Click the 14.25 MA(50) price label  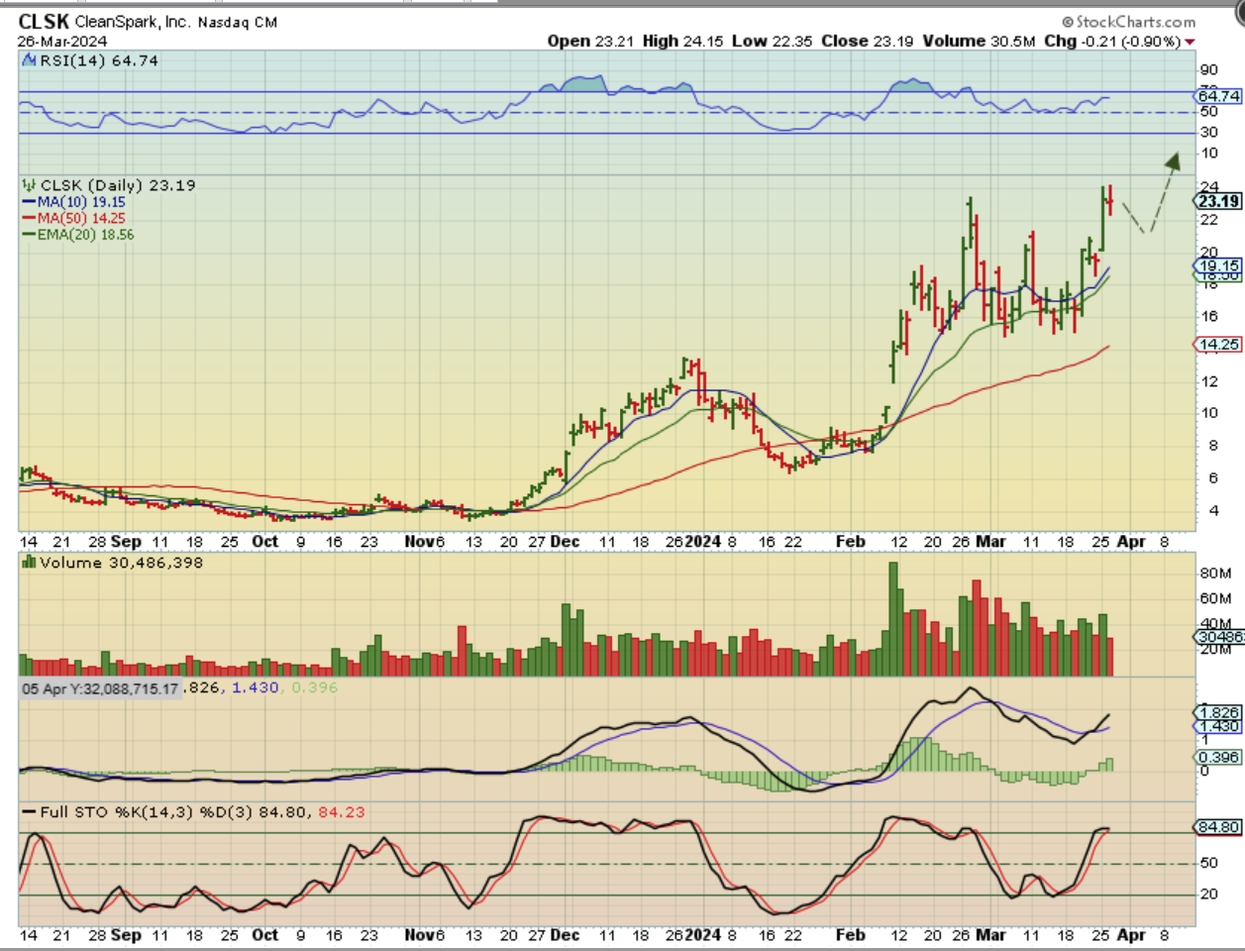point(1218,345)
